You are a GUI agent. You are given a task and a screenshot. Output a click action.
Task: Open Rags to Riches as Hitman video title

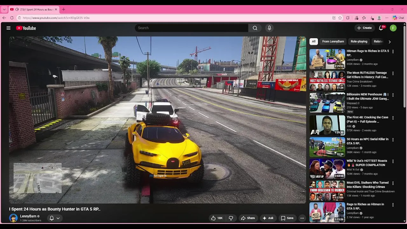(365, 206)
